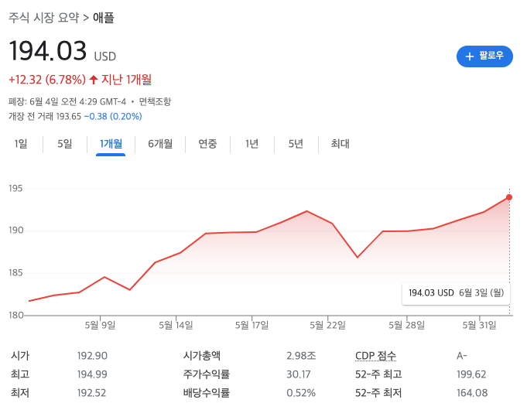Click the 5월 28일 axis label
527x410 pixels.
click(407, 326)
